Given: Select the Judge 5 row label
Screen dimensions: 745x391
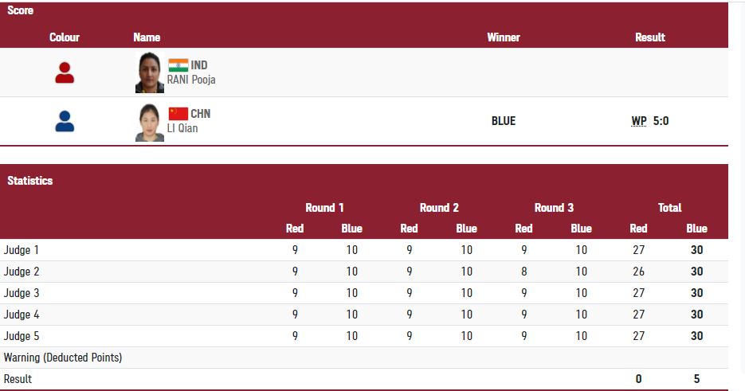Looking at the screenshot, I should 22,336.
